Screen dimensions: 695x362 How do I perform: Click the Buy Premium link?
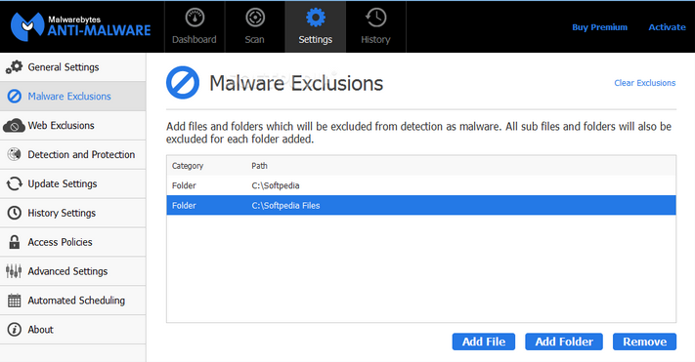coord(600,27)
